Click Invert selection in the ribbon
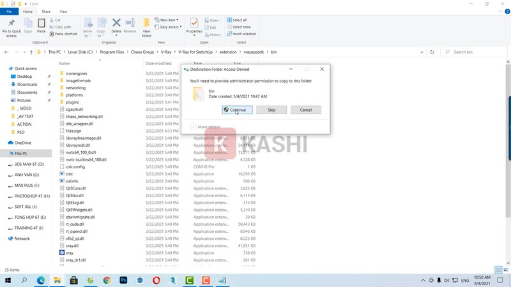The height and width of the screenshot is (287, 511). click(x=241, y=34)
